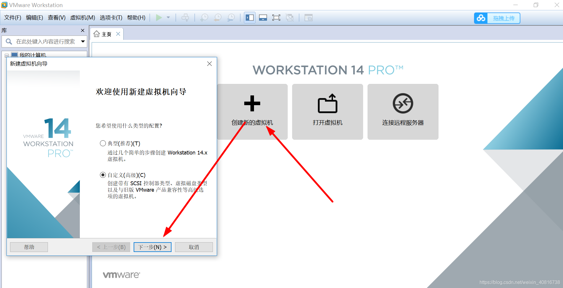Click the revert to snapshot icon

coord(218,18)
